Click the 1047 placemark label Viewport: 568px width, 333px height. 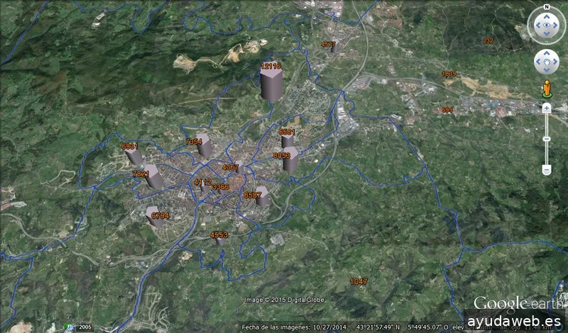tap(359, 281)
